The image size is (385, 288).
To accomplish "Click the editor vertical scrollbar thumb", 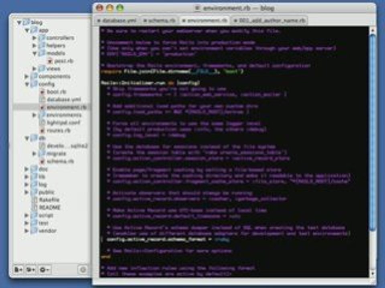I will [373, 132].
